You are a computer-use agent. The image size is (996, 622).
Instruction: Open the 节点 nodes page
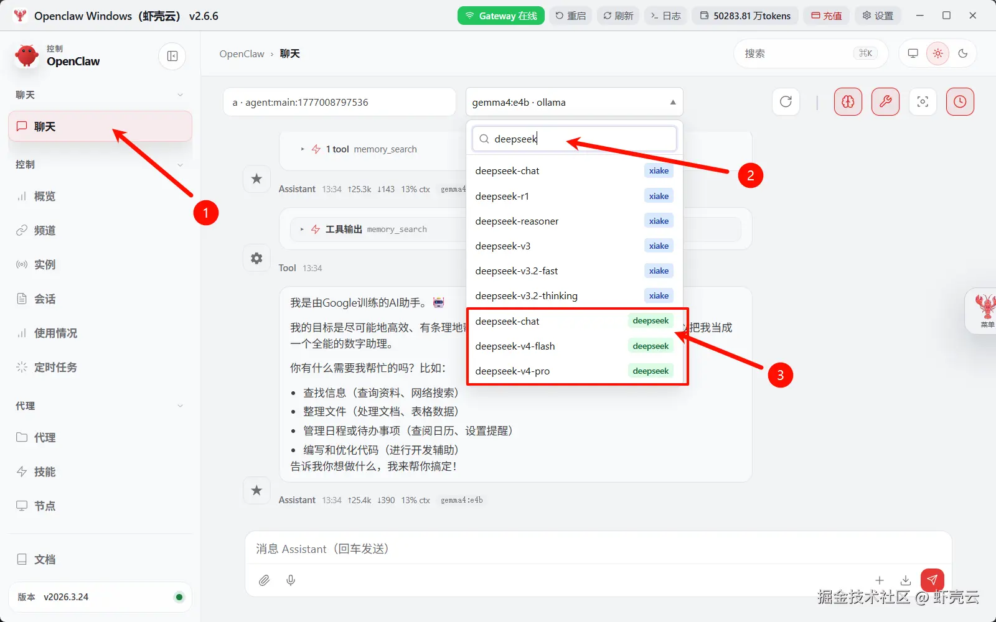tap(100, 506)
